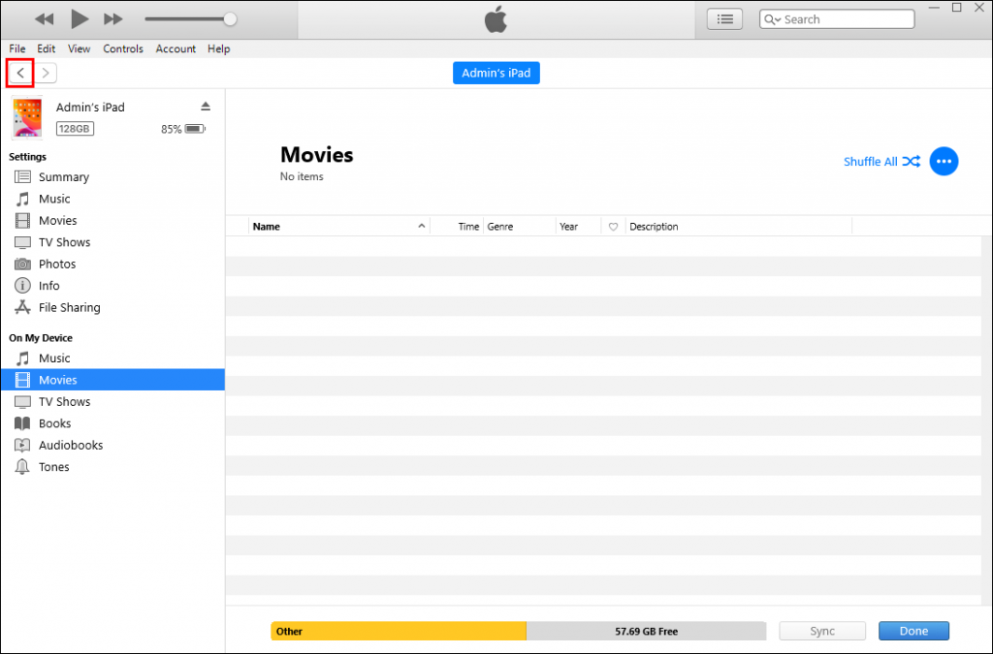Eject Admin's iPad with eject icon
The height and width of the screenshot is (654, 993).
206,107
